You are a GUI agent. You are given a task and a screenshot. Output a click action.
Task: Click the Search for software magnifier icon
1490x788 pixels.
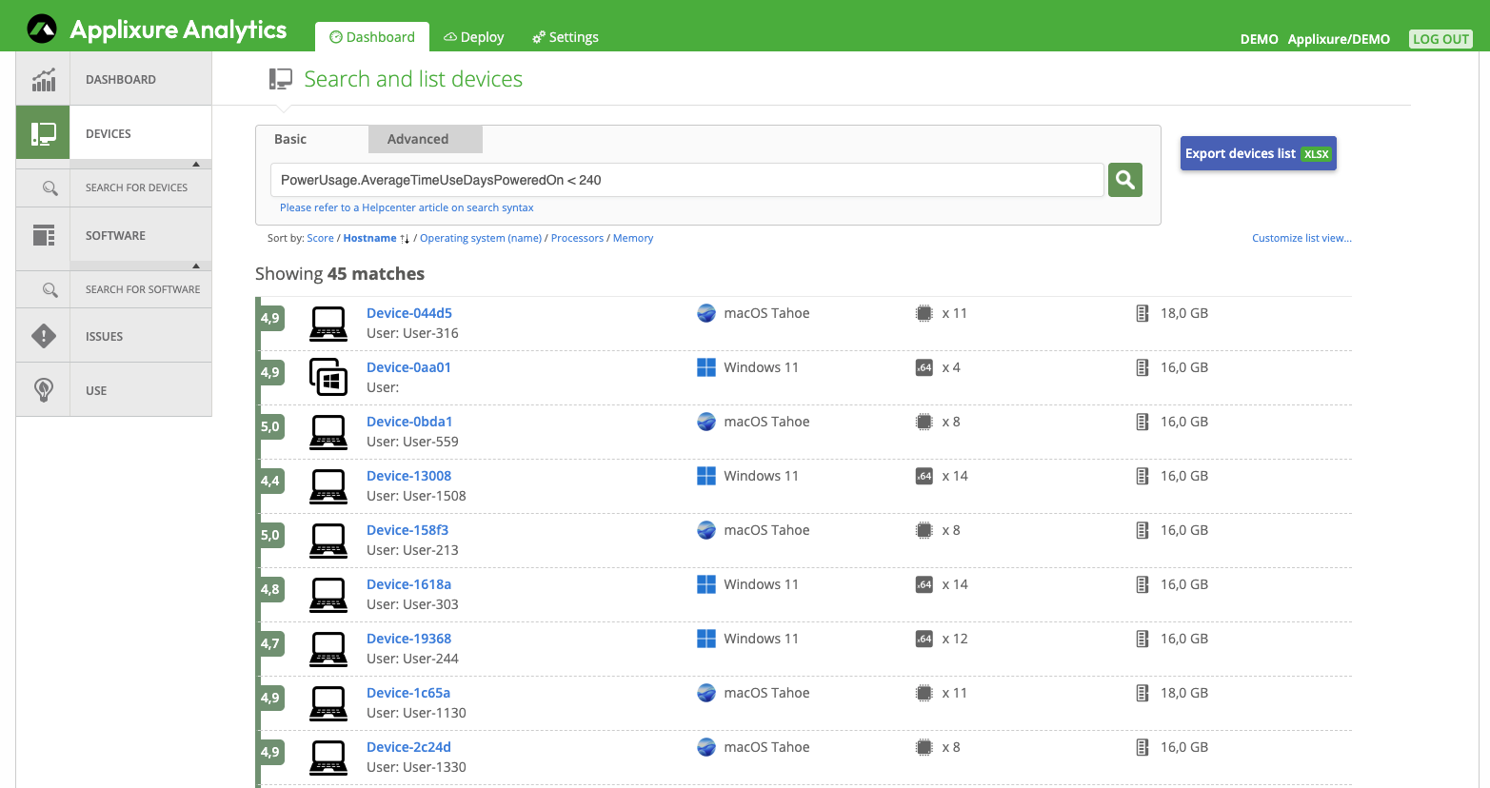[50, 289]
